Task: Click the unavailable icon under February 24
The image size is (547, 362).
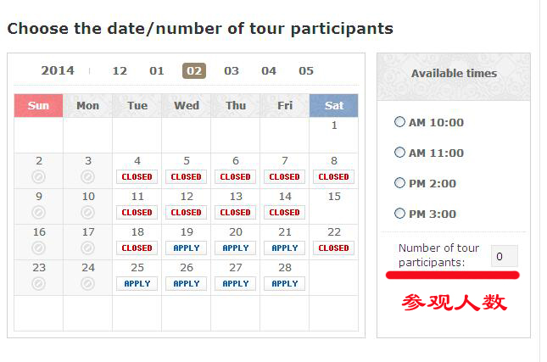Action: coord(88,283)
